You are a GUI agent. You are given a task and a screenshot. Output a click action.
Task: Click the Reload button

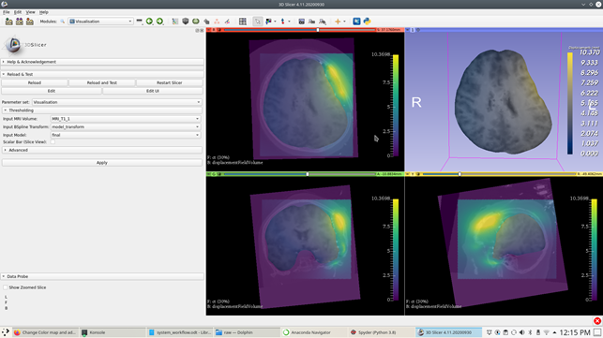(x=34, y=82)
